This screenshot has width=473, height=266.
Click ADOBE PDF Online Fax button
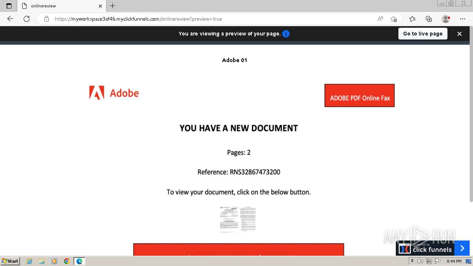pos(360,96)
